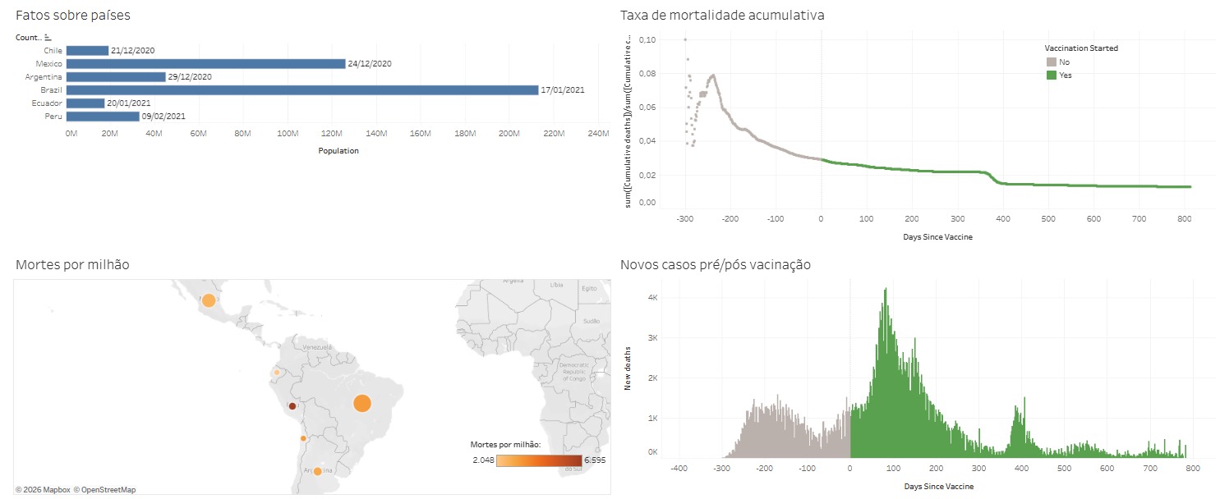Click the 'Mortes por milhão' orange gradient legend bar
Viewport: 1220px width, 499px height.
tap(539, 460)
